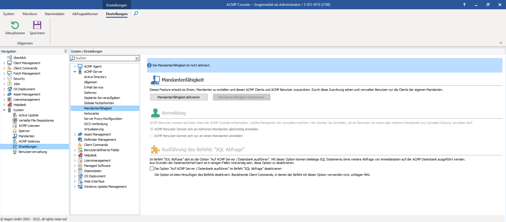
Task: Click Mandantenfähigkeit deaktivieren button
Action: 241,97
